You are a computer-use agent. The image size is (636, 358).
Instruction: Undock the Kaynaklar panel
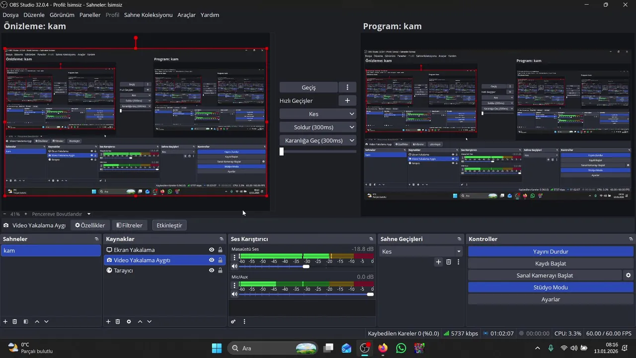pyautogui.click(x=222, y=239)
